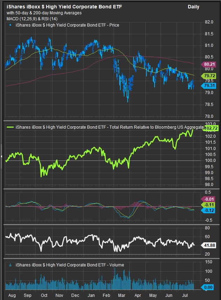Screen dimensions: 221x300
Task: Click the 100.5 relative return axis label
Action: point(210,155)
